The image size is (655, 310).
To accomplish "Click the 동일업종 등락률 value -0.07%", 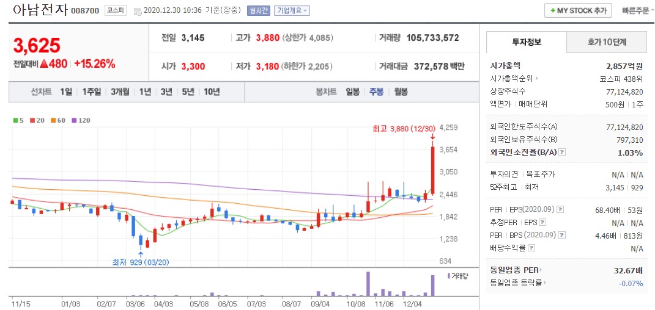I will click(631, 283).
